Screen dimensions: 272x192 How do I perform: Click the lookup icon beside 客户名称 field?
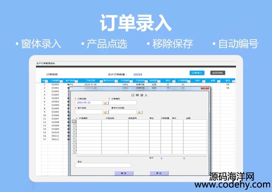click(106, 112)
